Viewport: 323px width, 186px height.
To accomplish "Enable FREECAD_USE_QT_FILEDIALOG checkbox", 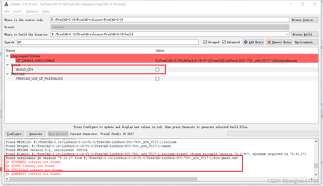I will point(157,78).
